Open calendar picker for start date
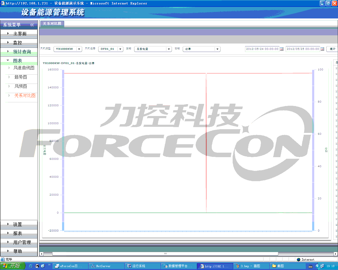 (282, 49)
